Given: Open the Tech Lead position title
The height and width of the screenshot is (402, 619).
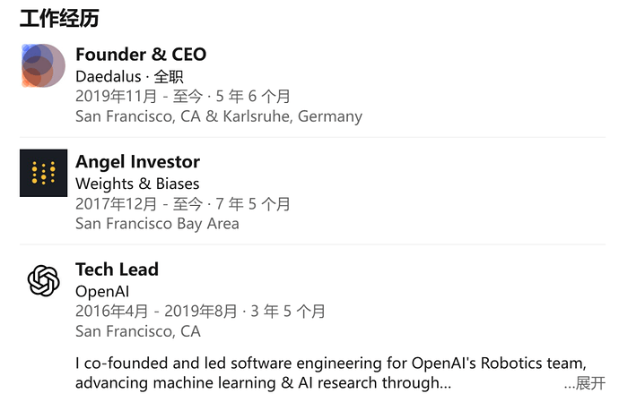Looking at the screenshot, I should [x=118, y=269].
